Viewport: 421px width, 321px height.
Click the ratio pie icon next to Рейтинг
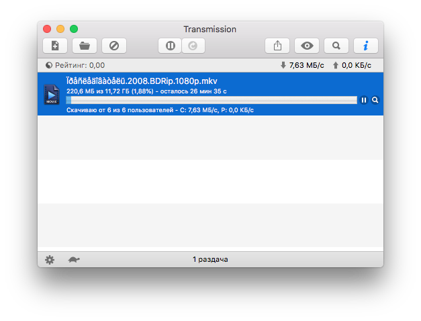[x=49, y=65]
